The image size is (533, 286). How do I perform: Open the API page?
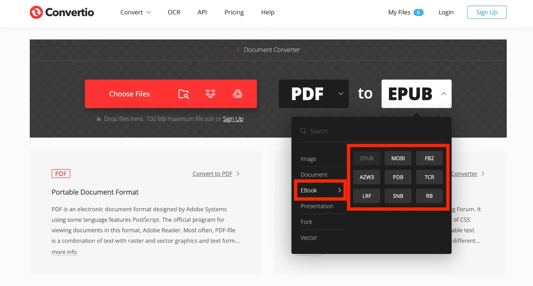point(202,12)
